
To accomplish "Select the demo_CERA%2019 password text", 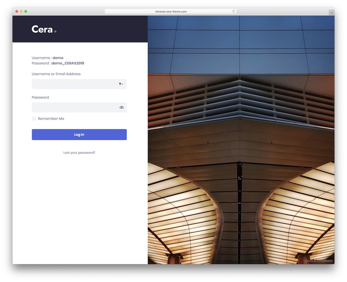I will tap(68, 63).
